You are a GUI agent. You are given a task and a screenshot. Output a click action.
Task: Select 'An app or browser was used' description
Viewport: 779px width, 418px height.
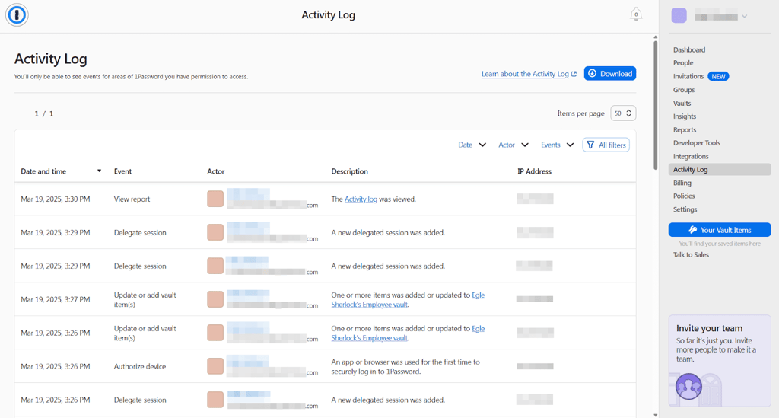[x=405, y=367]
